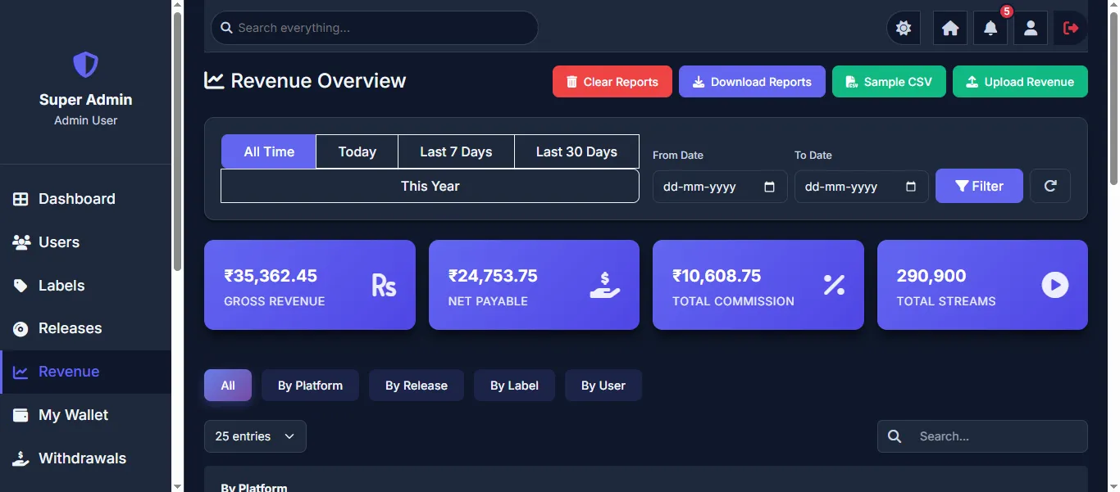Click the Revenue chart icon in sidebar
The width and height of the screenshot is (1120, 492).
coord(21,372)
